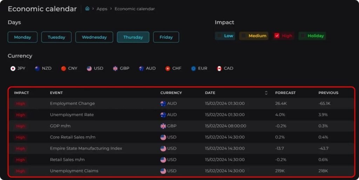Filter by GBP flag icon in Currency
Screen dimensions: 359x180
point(115,68)
